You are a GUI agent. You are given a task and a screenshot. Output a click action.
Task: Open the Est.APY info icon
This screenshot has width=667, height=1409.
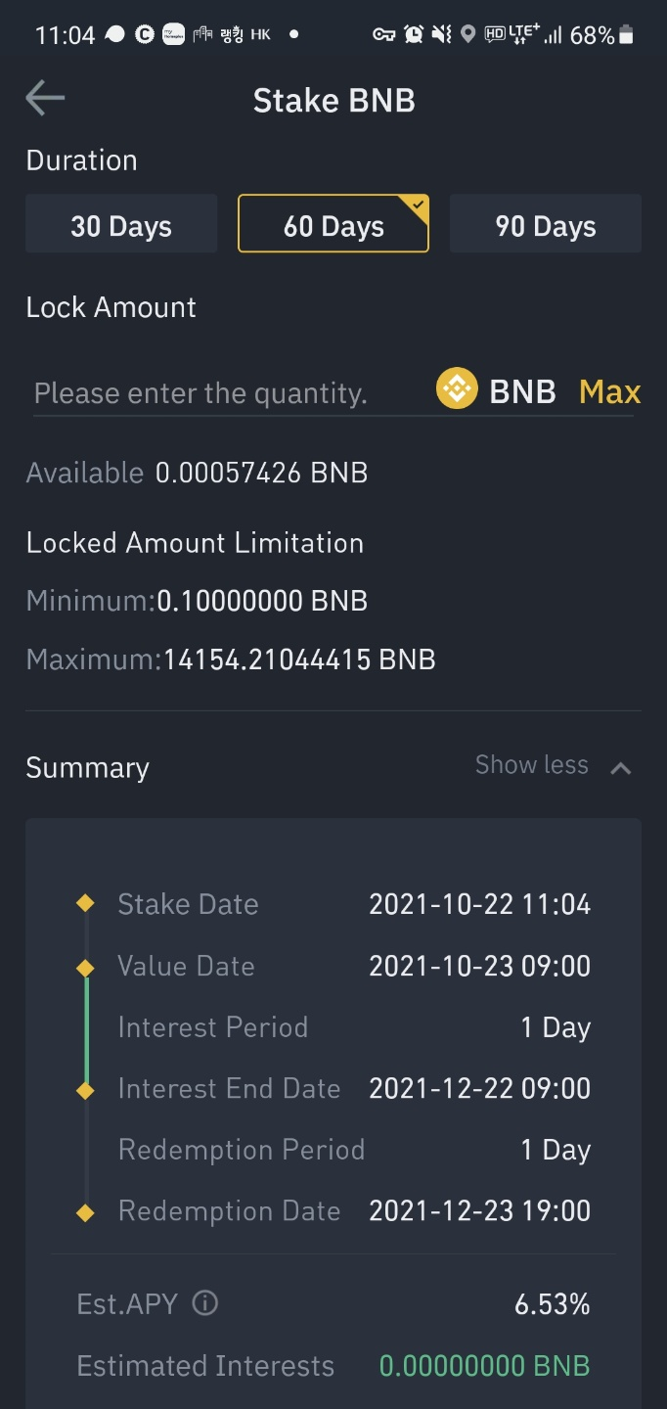[x=204, y=1303]
